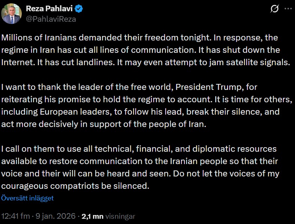Open the Grok explain icon
Screen dimensions: 295x224
tap(274, 9)
